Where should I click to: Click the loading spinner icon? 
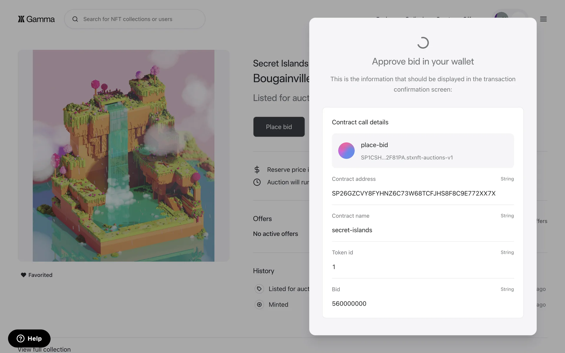click(x=423, y=43)
